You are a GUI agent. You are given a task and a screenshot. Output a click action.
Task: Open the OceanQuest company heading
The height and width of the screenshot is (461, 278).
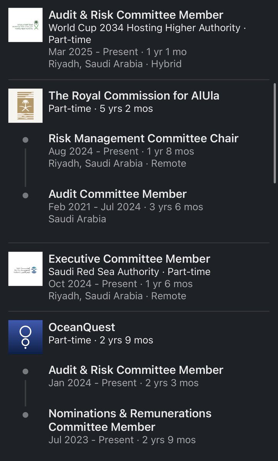[x=82, y=327]
